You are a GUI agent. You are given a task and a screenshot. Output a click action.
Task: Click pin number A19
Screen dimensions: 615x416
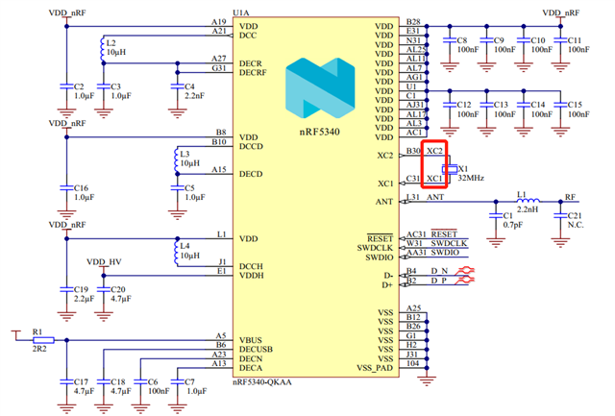click(x=219, y=22)
